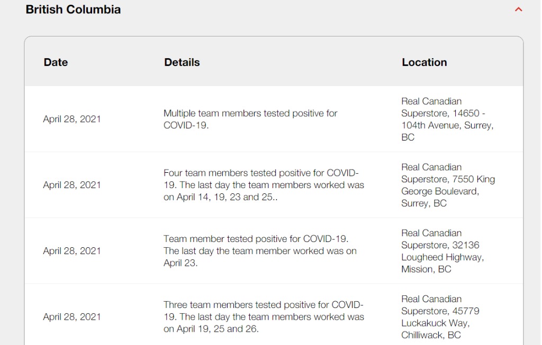Viewport: 542px width, 345px height.
Task: Select the Details column header
Action: tap(182, 62)
